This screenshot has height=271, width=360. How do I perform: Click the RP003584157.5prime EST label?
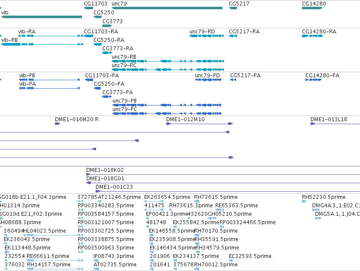pos(106,214)
